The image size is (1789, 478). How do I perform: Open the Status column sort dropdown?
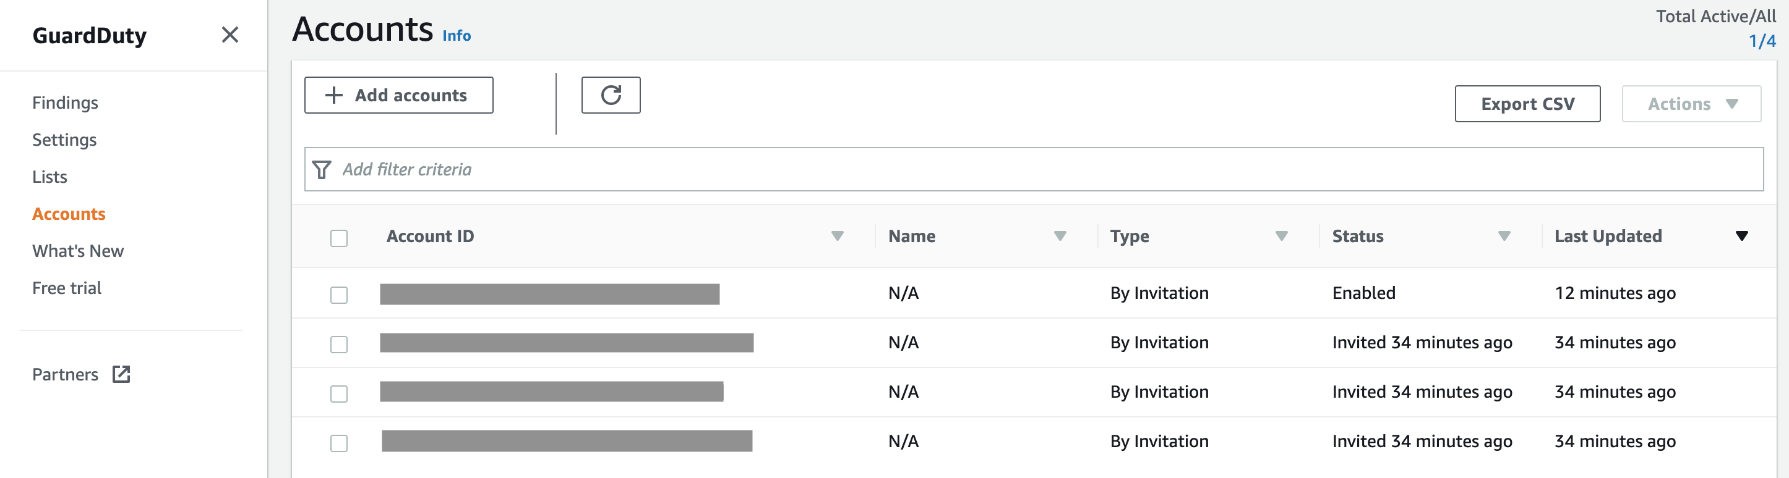[1504, 237]
